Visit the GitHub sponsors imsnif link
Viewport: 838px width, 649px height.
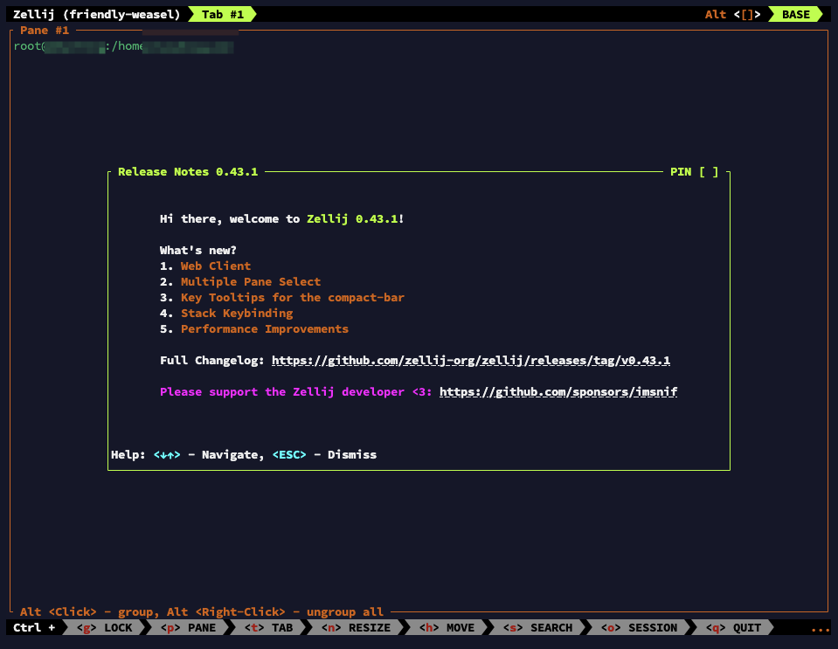558,392
